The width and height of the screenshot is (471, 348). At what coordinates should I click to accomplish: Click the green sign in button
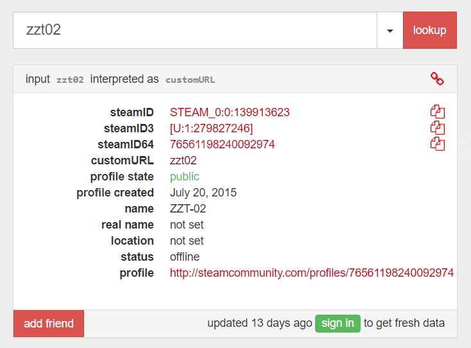pos(337,323)
